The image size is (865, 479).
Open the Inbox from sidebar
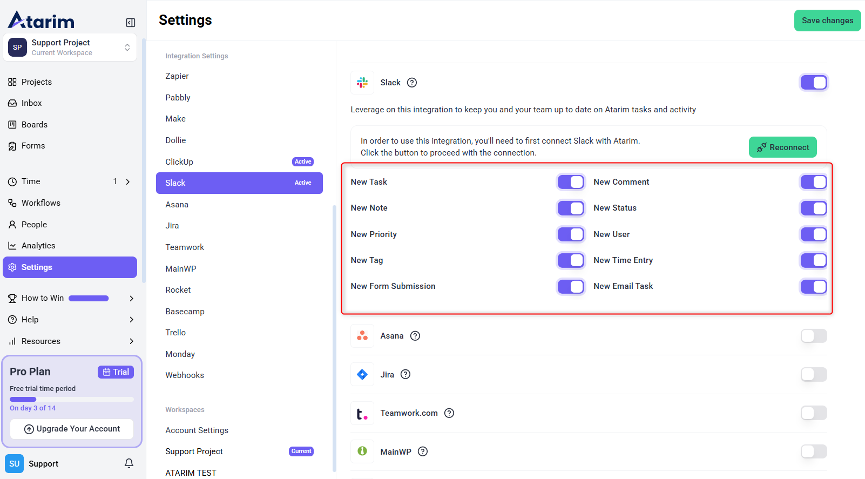pyautogui.click(x=31, y=103)
